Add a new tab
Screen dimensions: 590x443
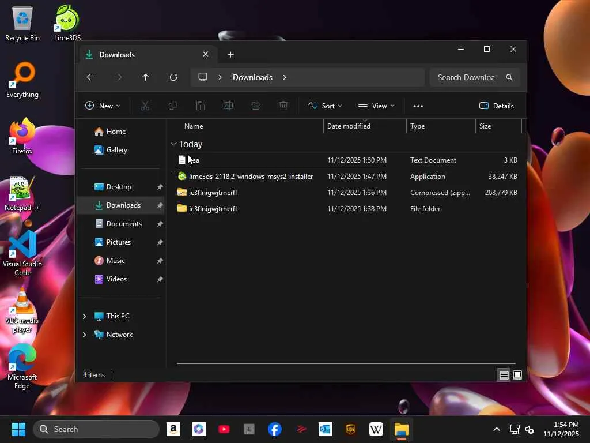click(230, 55)
